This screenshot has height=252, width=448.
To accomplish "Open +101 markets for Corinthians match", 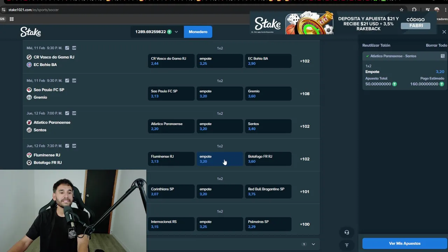I will [x=304, y=191].
